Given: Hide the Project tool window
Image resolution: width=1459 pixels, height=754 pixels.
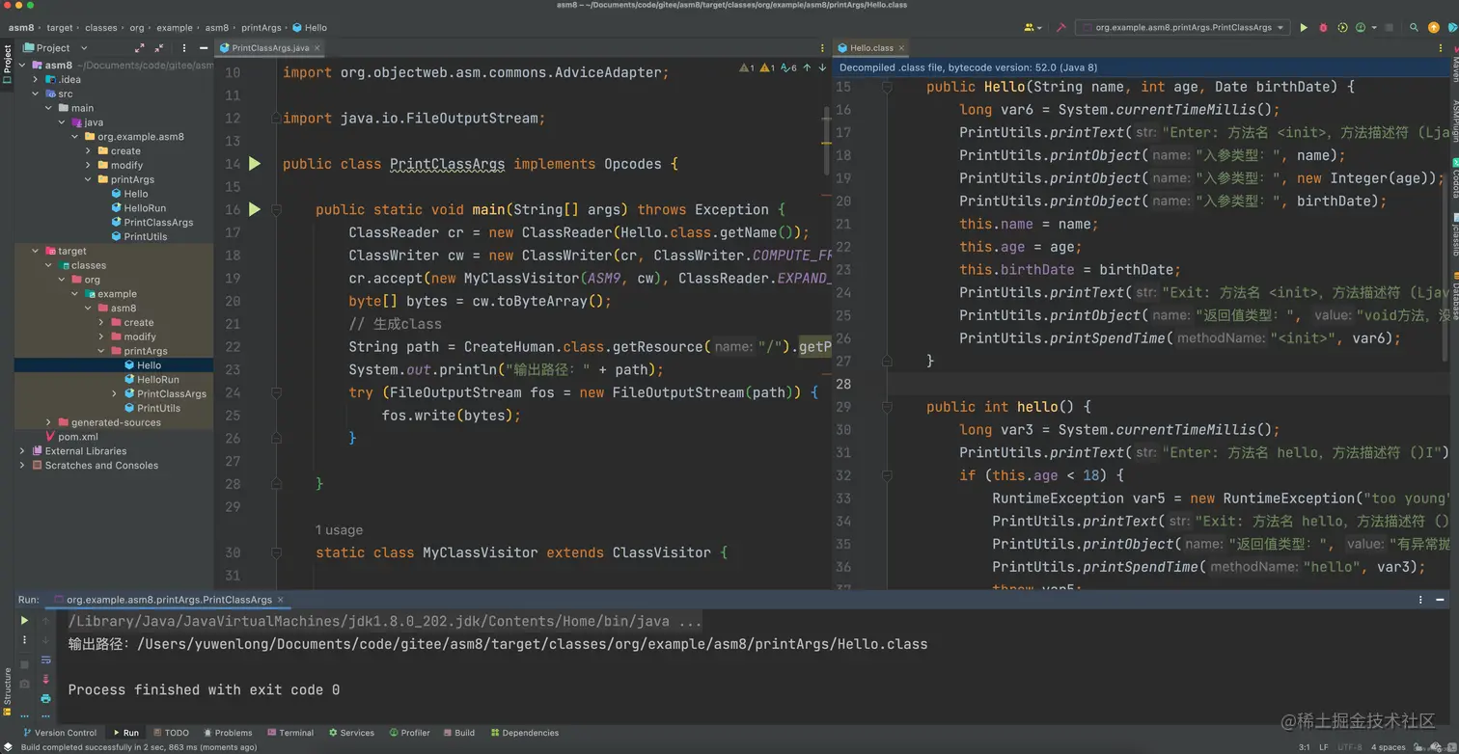Looking at the screenshot, I should (x=204, y=47).
